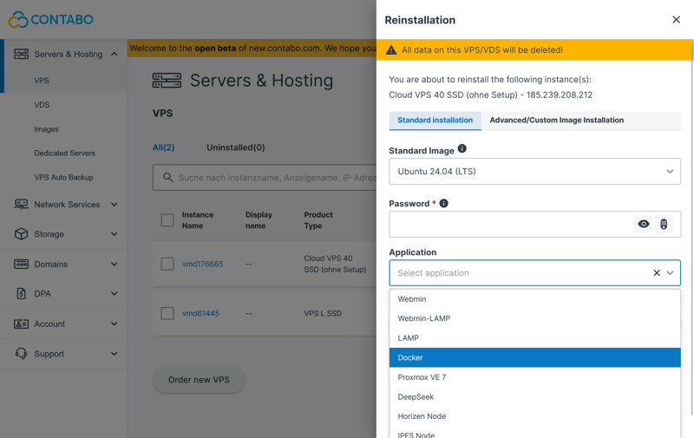The image size is (694, 438).
Task: Click the Contabo logo icon
Action: tap(17, 19)
